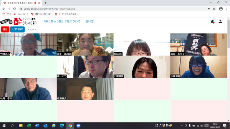This screenshot has height=129, width=230.
Task: Expand the hidden system tray icons chevron
Action: click(x=181, y=126)
